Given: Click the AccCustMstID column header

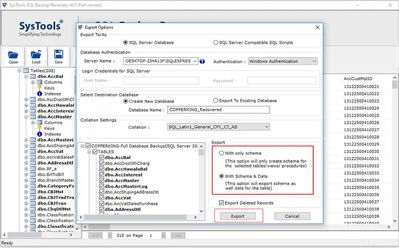Looking at the screenshot, I should coord(358,78).
